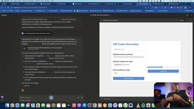Open Telegram from the dock
The height and width of the screenshot is (109, 194).
pos(110,105)
